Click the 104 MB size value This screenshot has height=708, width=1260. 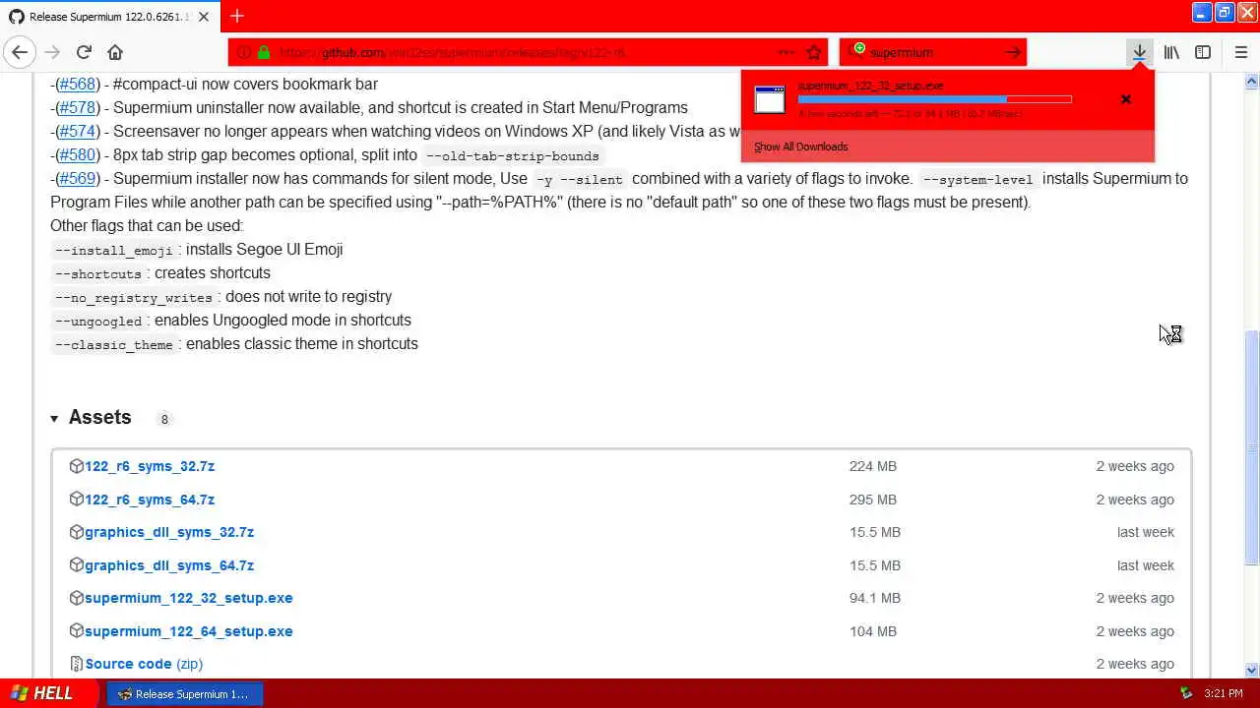coord(873,631)
